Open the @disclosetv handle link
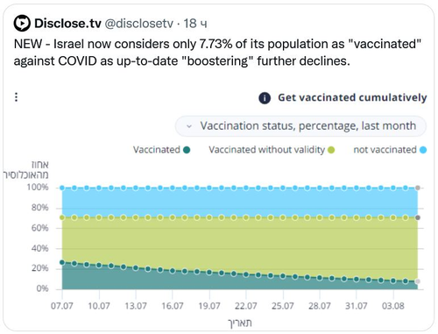 (139, 24)
